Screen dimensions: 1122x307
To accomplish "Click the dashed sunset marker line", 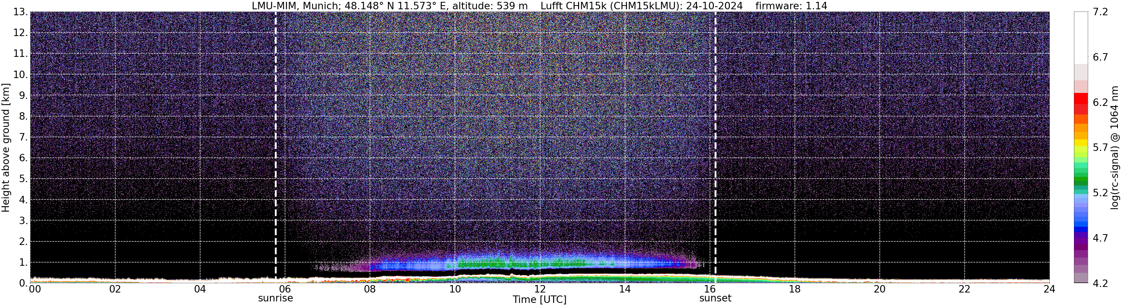I will click(x=715, y=147).
